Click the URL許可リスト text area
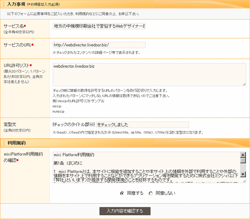The width and height of the screenshot is (250, 219). [150, 75]
